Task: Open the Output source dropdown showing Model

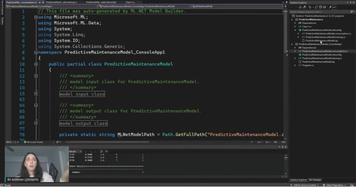Action: click(80, 151)
